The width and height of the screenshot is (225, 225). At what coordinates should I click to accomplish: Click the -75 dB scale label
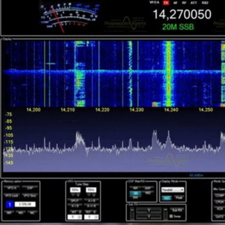pyautogui.click(x=8, y=114)
